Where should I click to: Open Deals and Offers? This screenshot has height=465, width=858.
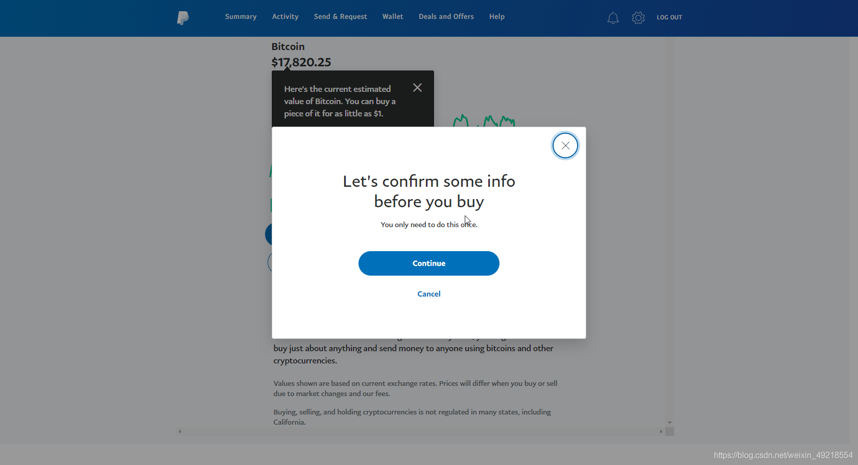click(x=446, y=17)
